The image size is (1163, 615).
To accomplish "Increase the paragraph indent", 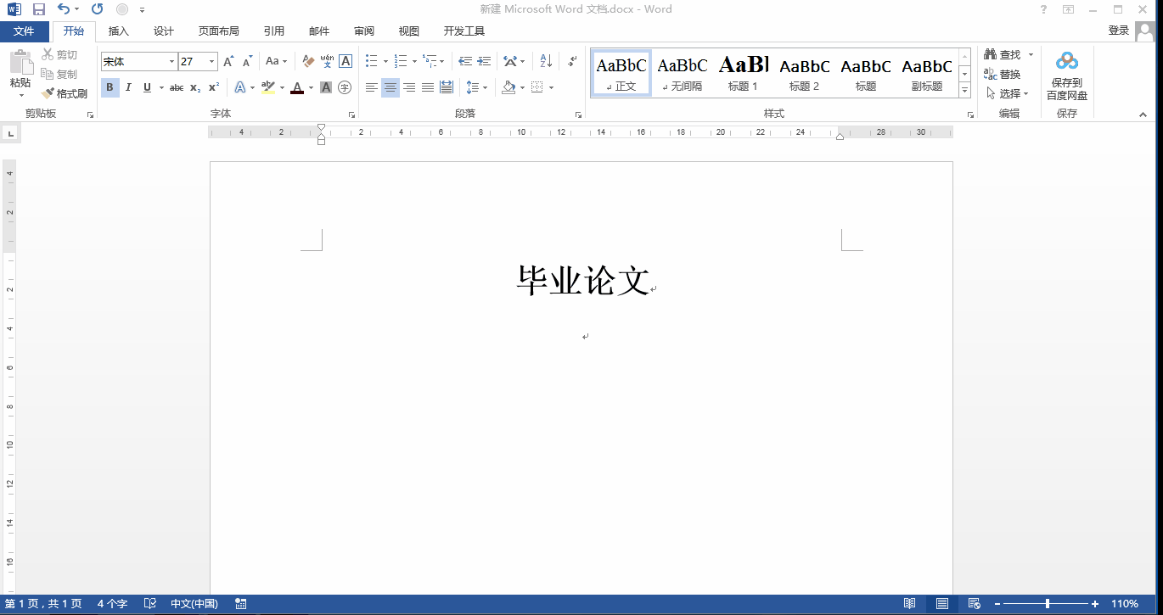I will coord(484,62).
